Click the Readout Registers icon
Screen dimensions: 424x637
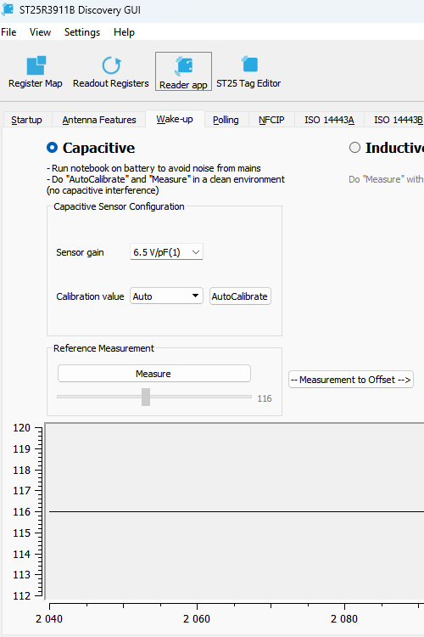[x=111, y=65]
